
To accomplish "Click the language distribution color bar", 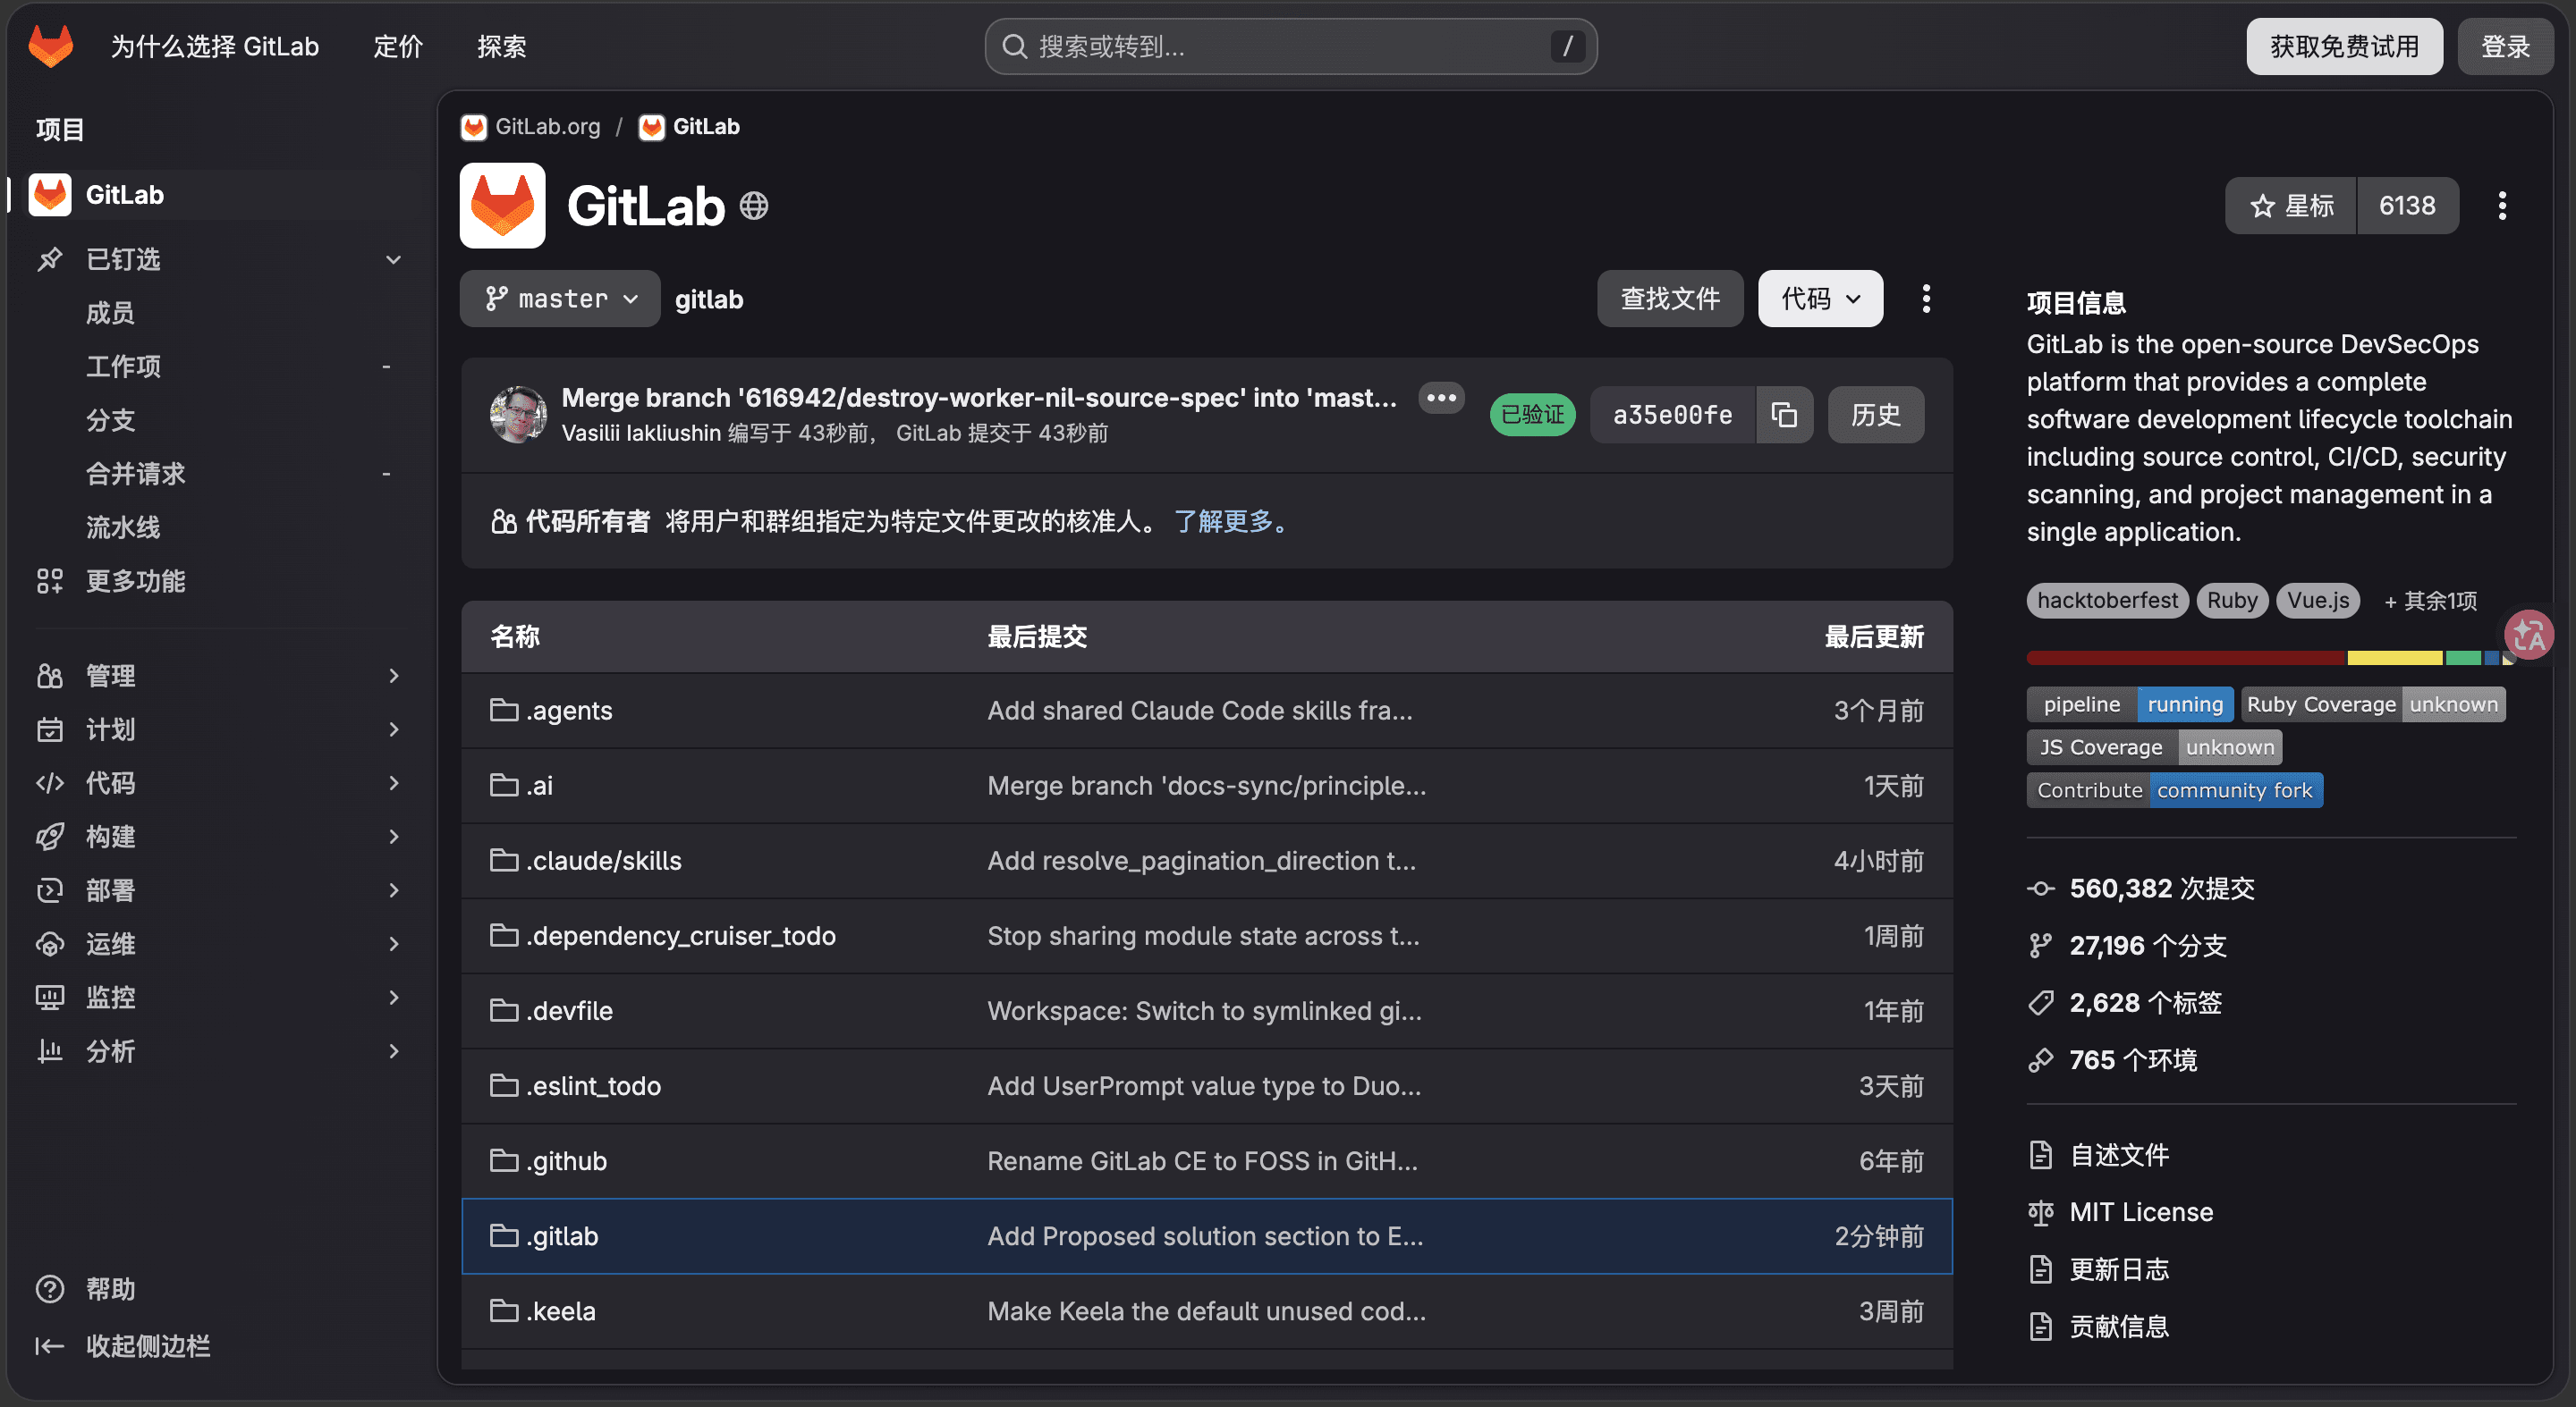I will coord(2271,658).
